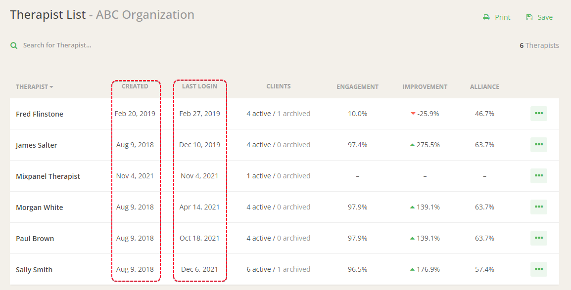The width and height of the screenshot is (571, 290).
Task: Open the three-dot menu for Paul Brown
Action: point(538,238)
